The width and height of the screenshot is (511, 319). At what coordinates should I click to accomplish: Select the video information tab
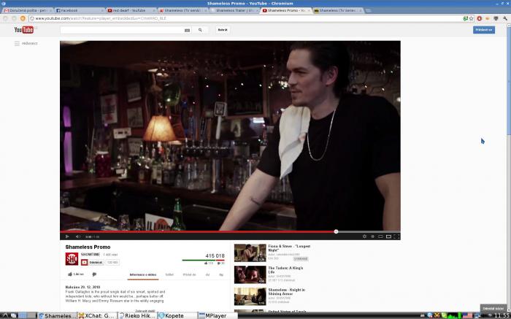[143, 274]
